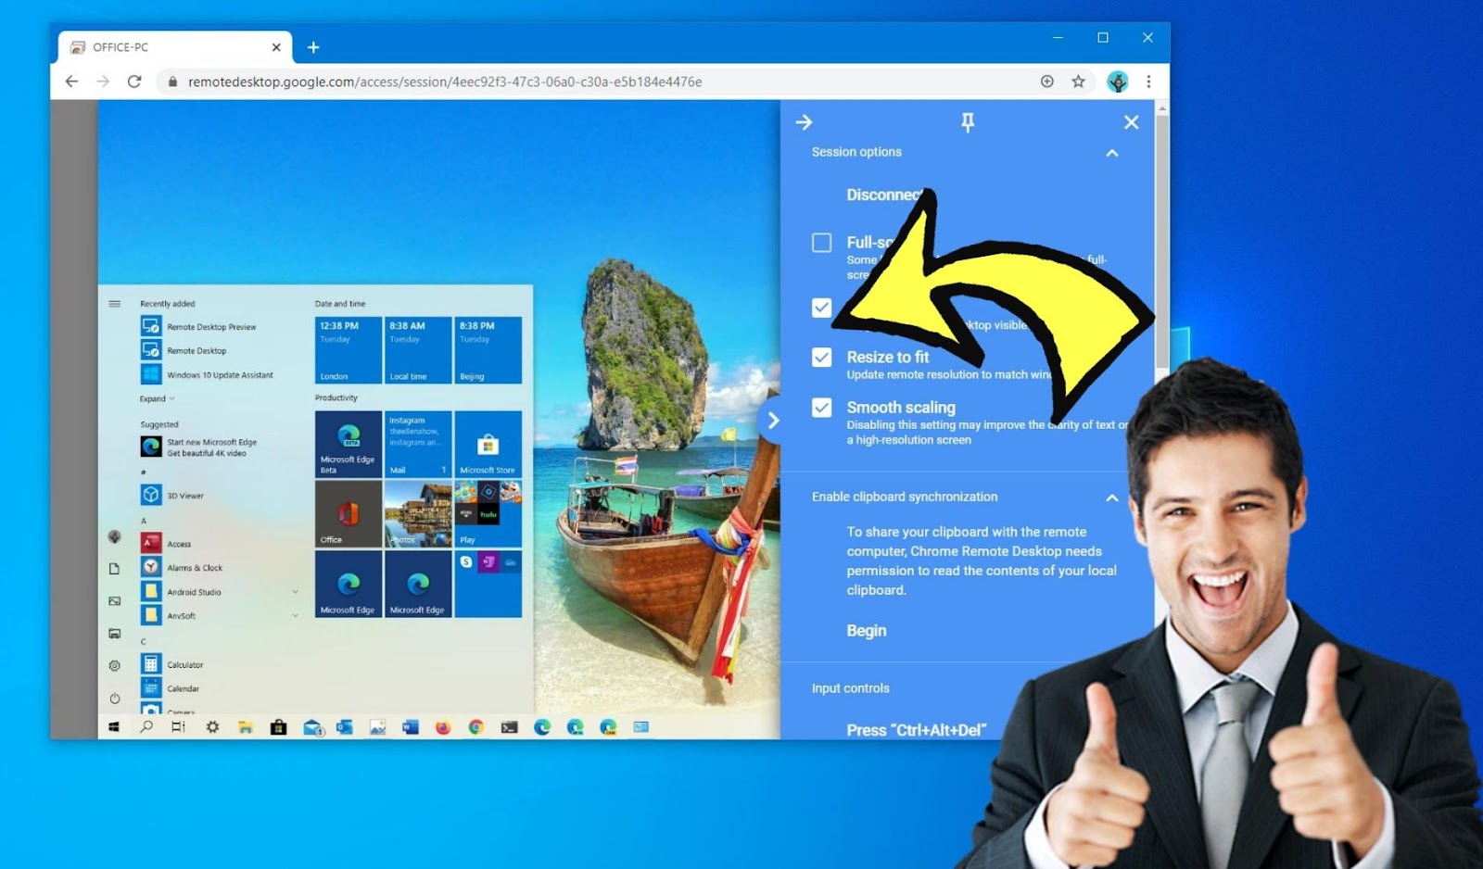This screenshot has width=1483, height=869.
Task: Go back in Chrome browser history
Action: (71, 82)
